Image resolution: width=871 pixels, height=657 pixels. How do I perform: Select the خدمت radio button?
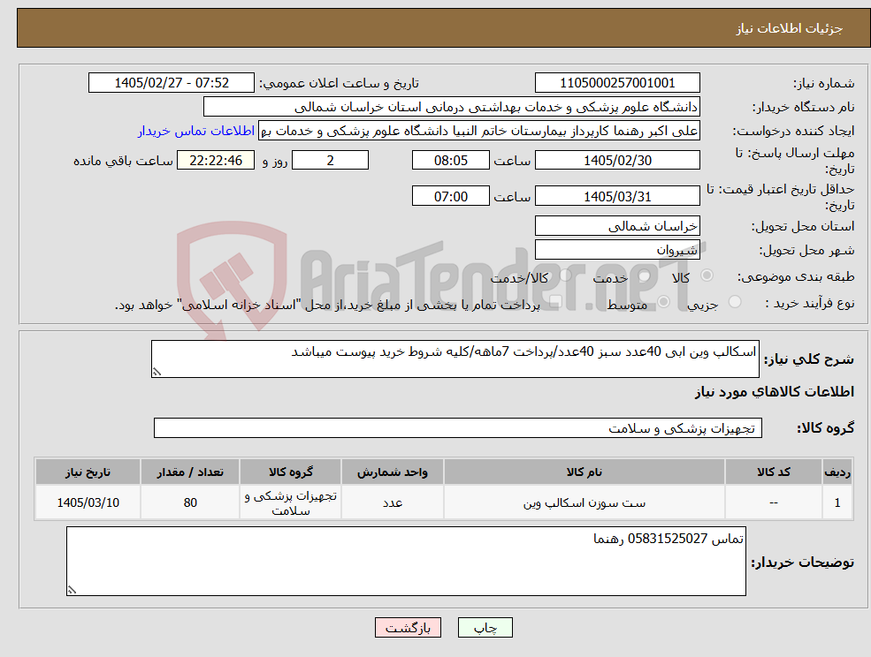645,276
